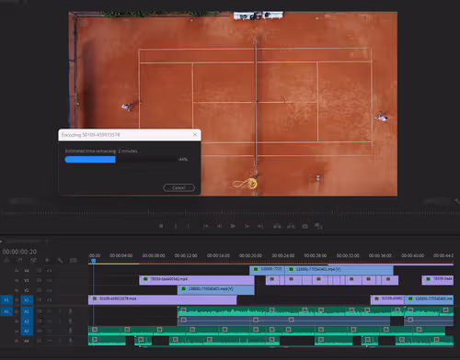Hide the V1 track output eye
Image resolution: width=460 pixels, height=360 pixels.
(x=49, y=300)
